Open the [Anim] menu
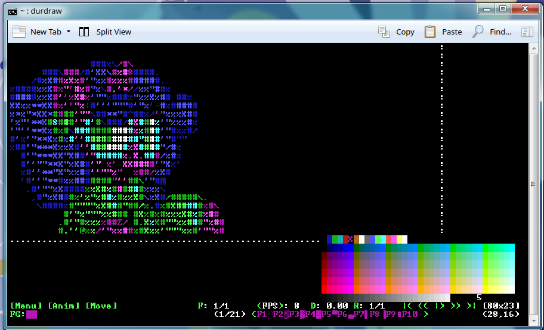This screenshot has width=544, height=330. 63,306
